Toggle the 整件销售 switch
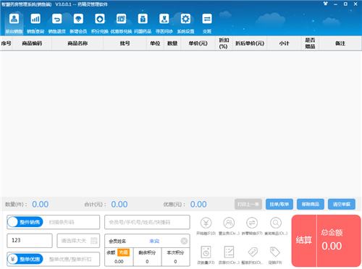Screen dimensions: 362x269 point(25,222)
